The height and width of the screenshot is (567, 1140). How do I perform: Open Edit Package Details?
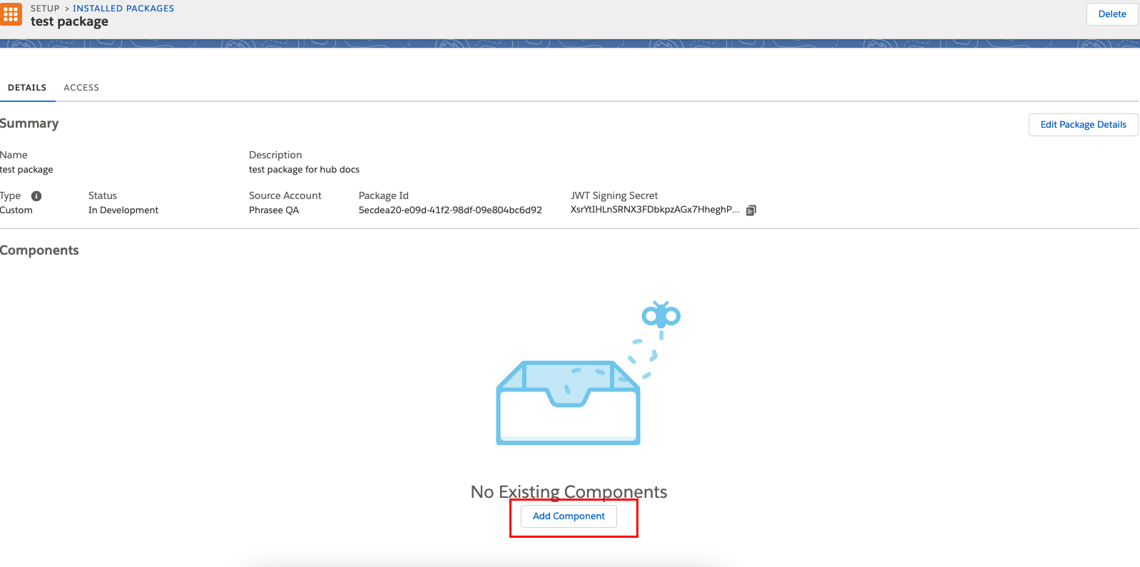[x=1083, y=125]
